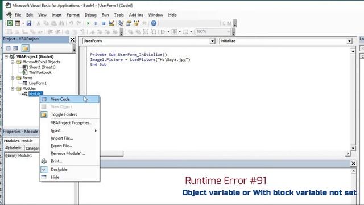Close the Project - VBAProject panel
Image resolution: width=364 pixels, height=205 pixels.
[x=72, y=40]
